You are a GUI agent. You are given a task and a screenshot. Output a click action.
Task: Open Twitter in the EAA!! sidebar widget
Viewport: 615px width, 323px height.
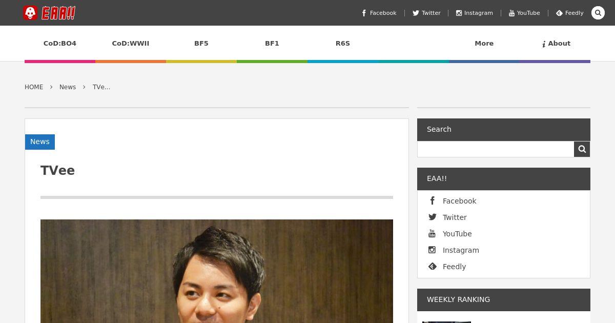tap(455, 217)
